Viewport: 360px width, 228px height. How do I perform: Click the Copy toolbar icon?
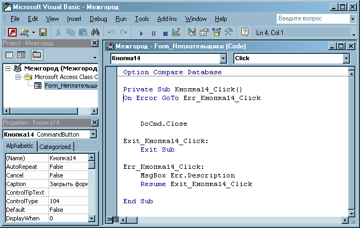(x=70, y=32)
